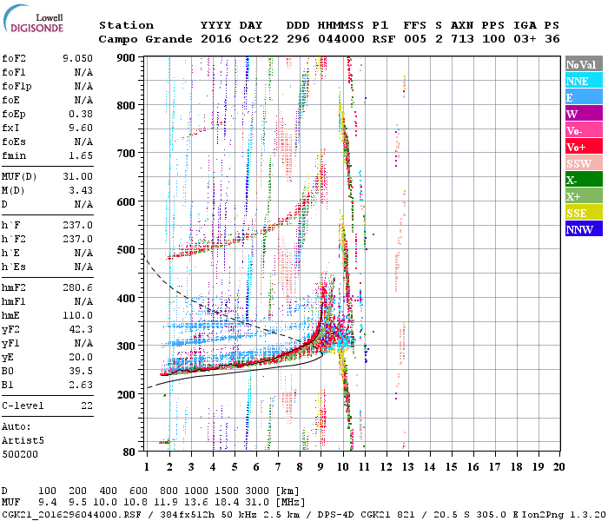Click the day-of-year value 296

(x=298, y=39)
